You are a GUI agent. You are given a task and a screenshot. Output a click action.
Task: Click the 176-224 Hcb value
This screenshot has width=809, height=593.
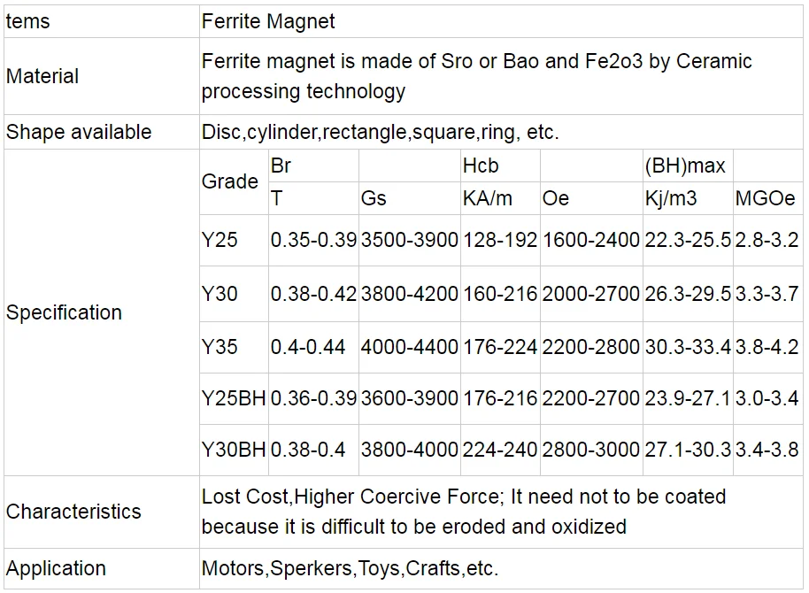pos(499,346)
